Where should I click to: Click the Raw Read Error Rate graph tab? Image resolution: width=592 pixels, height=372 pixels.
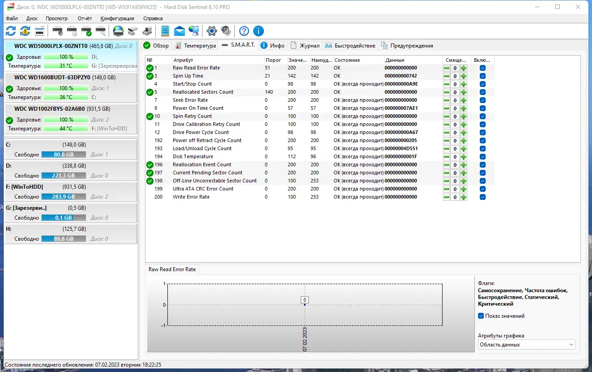[x=172, y=269]
